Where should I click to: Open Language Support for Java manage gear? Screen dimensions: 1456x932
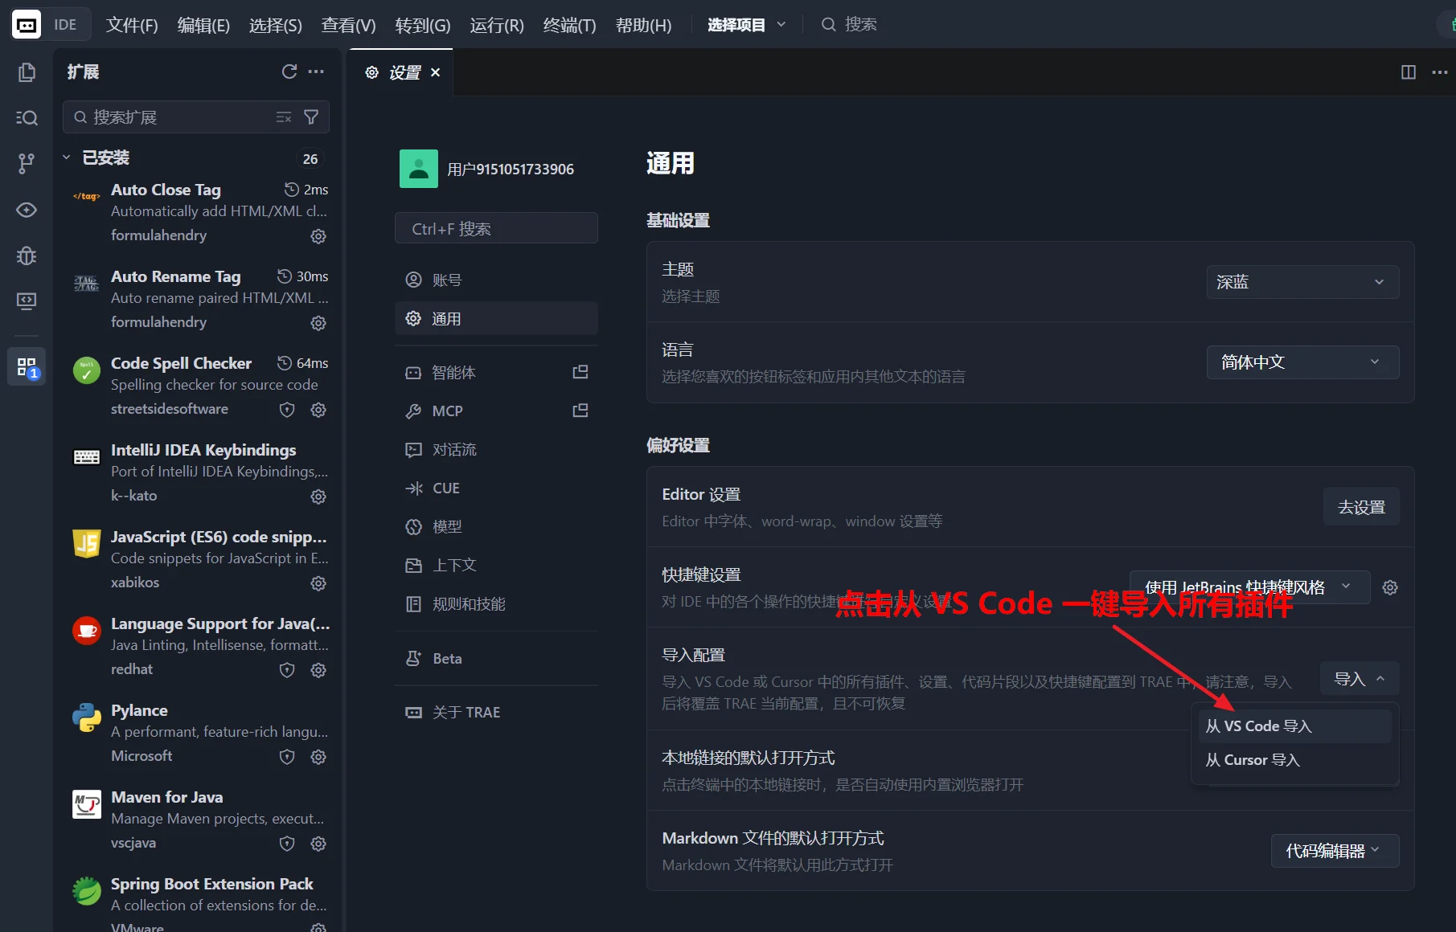(318, 670)
